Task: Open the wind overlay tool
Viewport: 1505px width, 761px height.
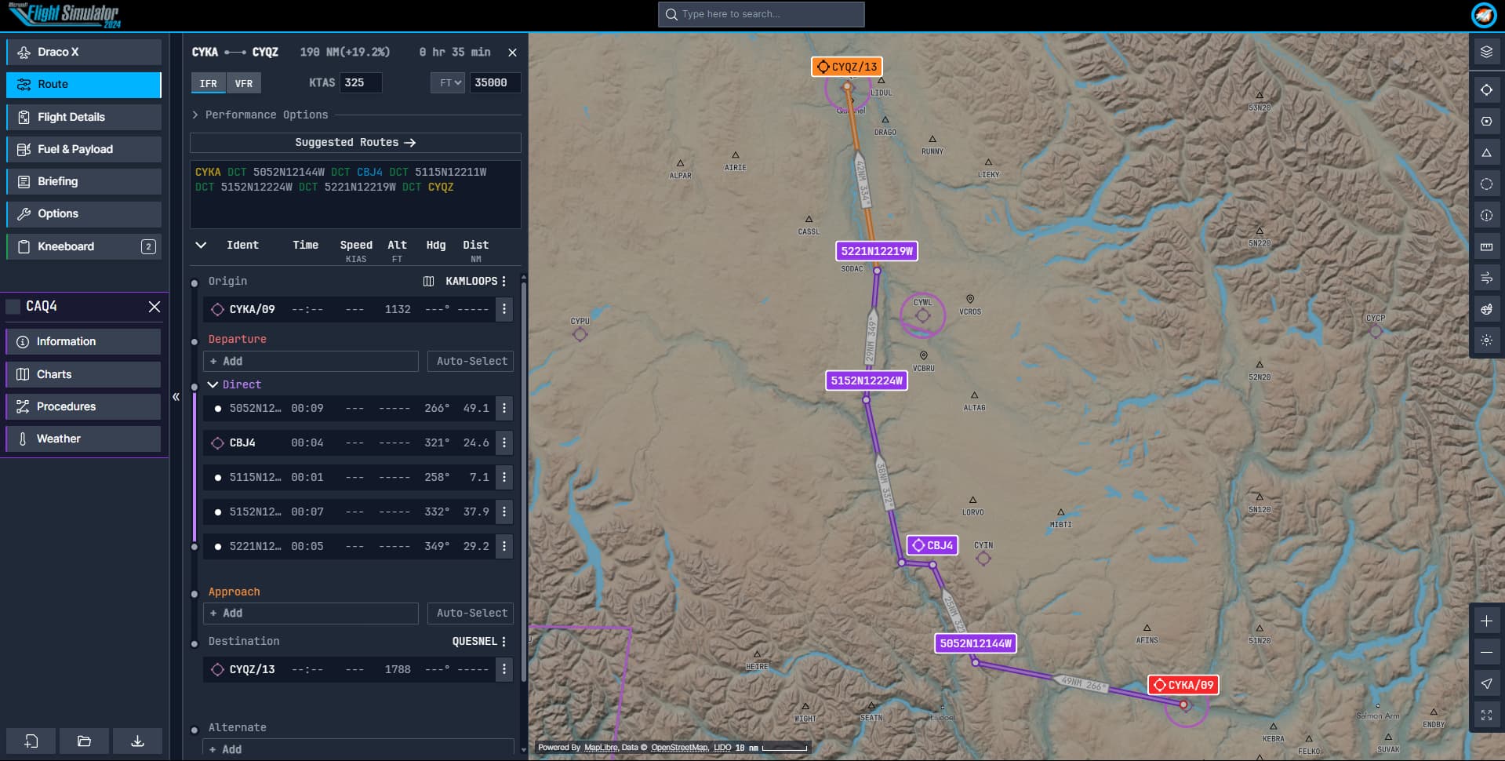Action: click(x=1486, y=277)
